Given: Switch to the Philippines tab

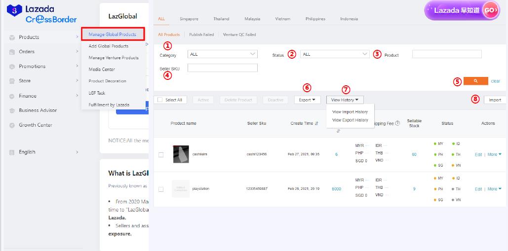Looking at the screenshot, I should (x=315, y=19).
